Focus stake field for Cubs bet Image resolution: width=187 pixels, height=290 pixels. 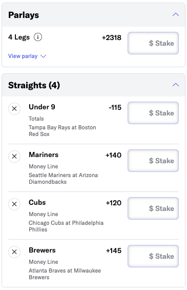(153, 208)
